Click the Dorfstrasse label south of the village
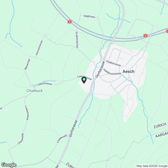168x168 pixels. coord(73,129)
